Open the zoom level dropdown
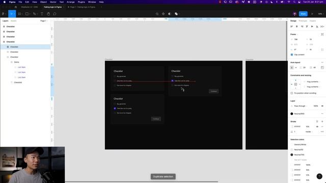 321,14
